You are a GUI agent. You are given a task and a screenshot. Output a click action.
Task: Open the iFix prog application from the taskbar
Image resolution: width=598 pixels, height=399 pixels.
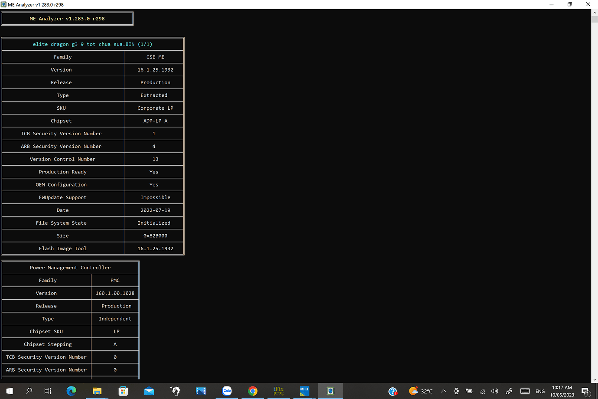point(279,391)
